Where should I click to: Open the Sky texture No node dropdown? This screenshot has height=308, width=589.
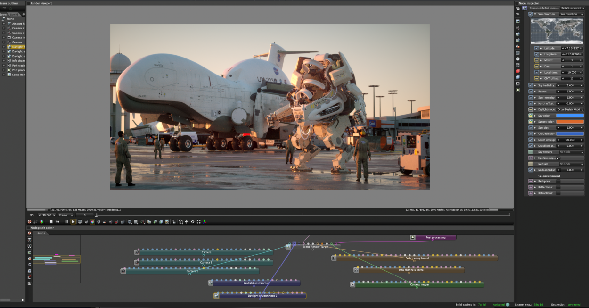point(571,152)
